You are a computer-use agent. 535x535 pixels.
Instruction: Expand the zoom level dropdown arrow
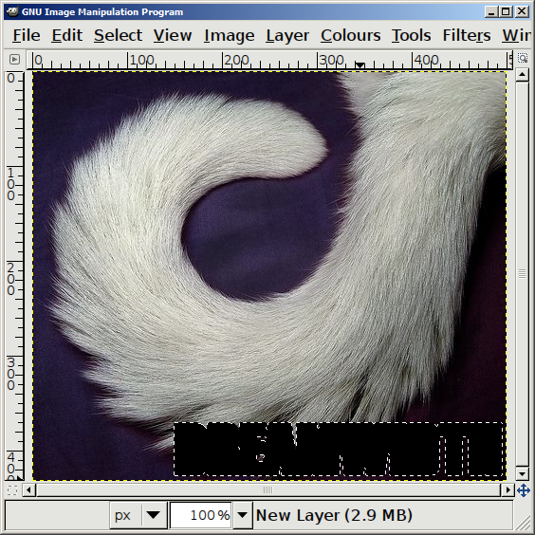point(242,515)
